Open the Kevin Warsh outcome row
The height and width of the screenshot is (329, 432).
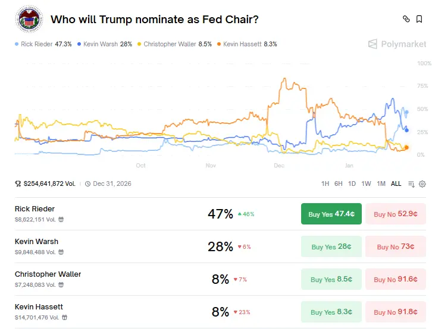107,246
